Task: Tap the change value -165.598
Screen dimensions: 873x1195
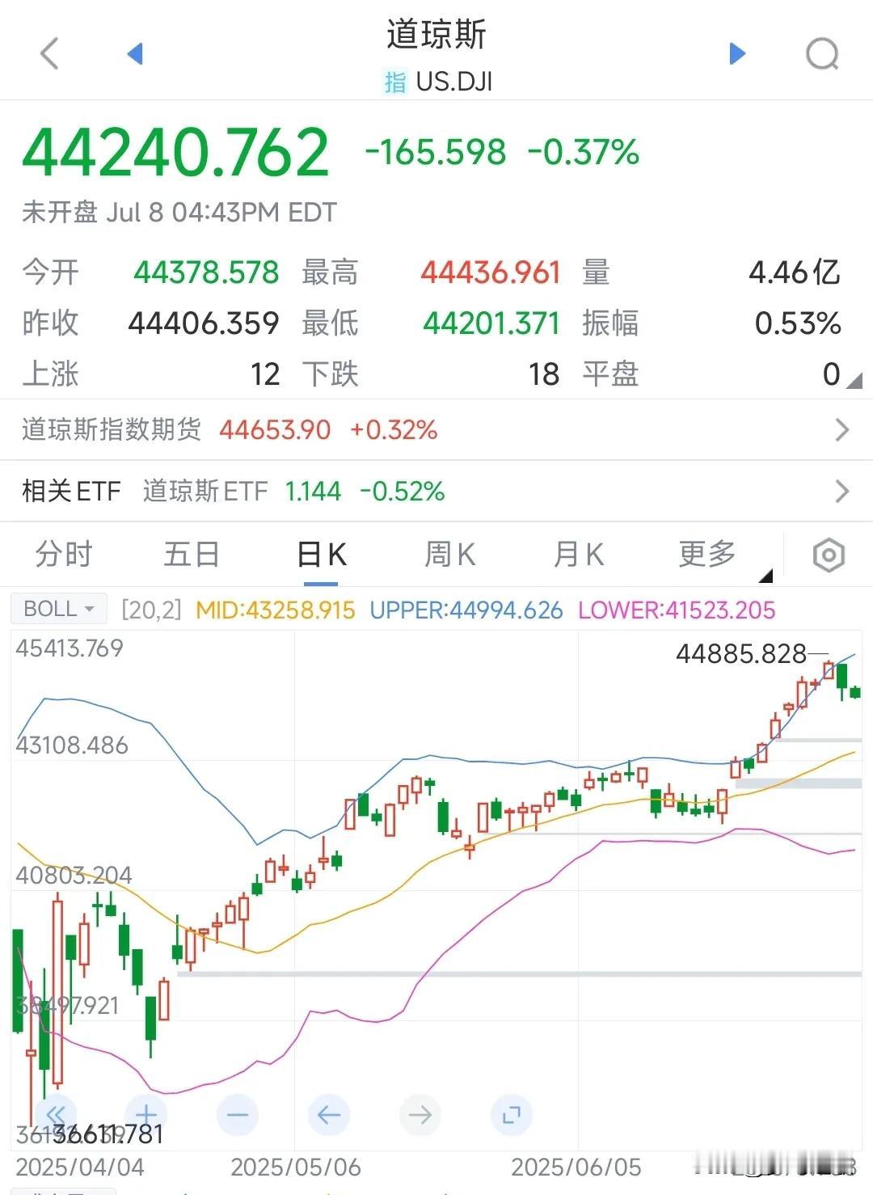Action: click(436, 152)
